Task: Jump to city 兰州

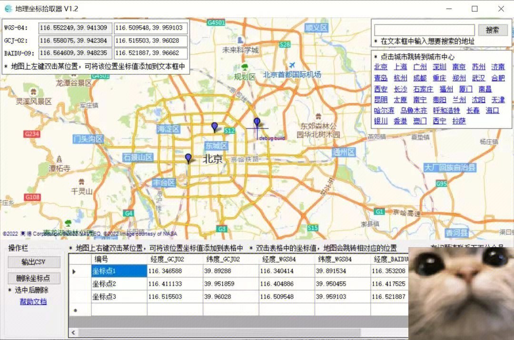Action: 459,100
